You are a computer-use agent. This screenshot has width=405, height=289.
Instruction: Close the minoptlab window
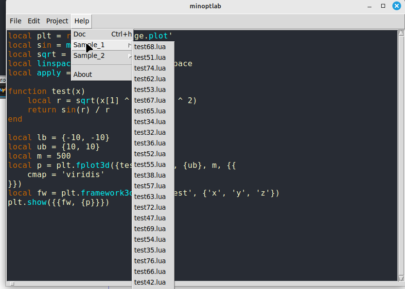click(396, 6)
